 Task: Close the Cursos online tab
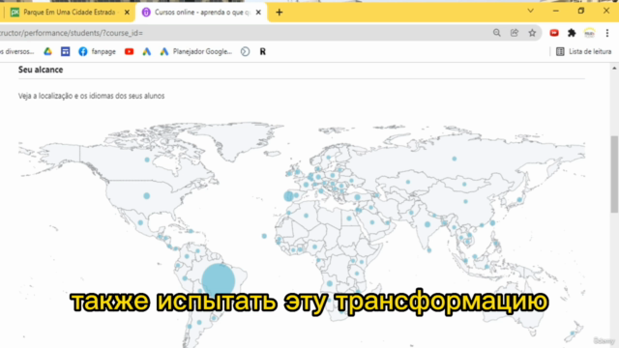[x=258, y=13]
